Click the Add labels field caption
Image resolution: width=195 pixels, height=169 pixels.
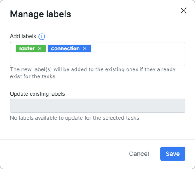coord(23,36)
